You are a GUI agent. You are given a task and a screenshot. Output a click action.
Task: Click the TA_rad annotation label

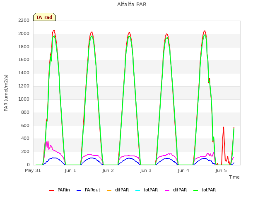click(x=44, y=17)
